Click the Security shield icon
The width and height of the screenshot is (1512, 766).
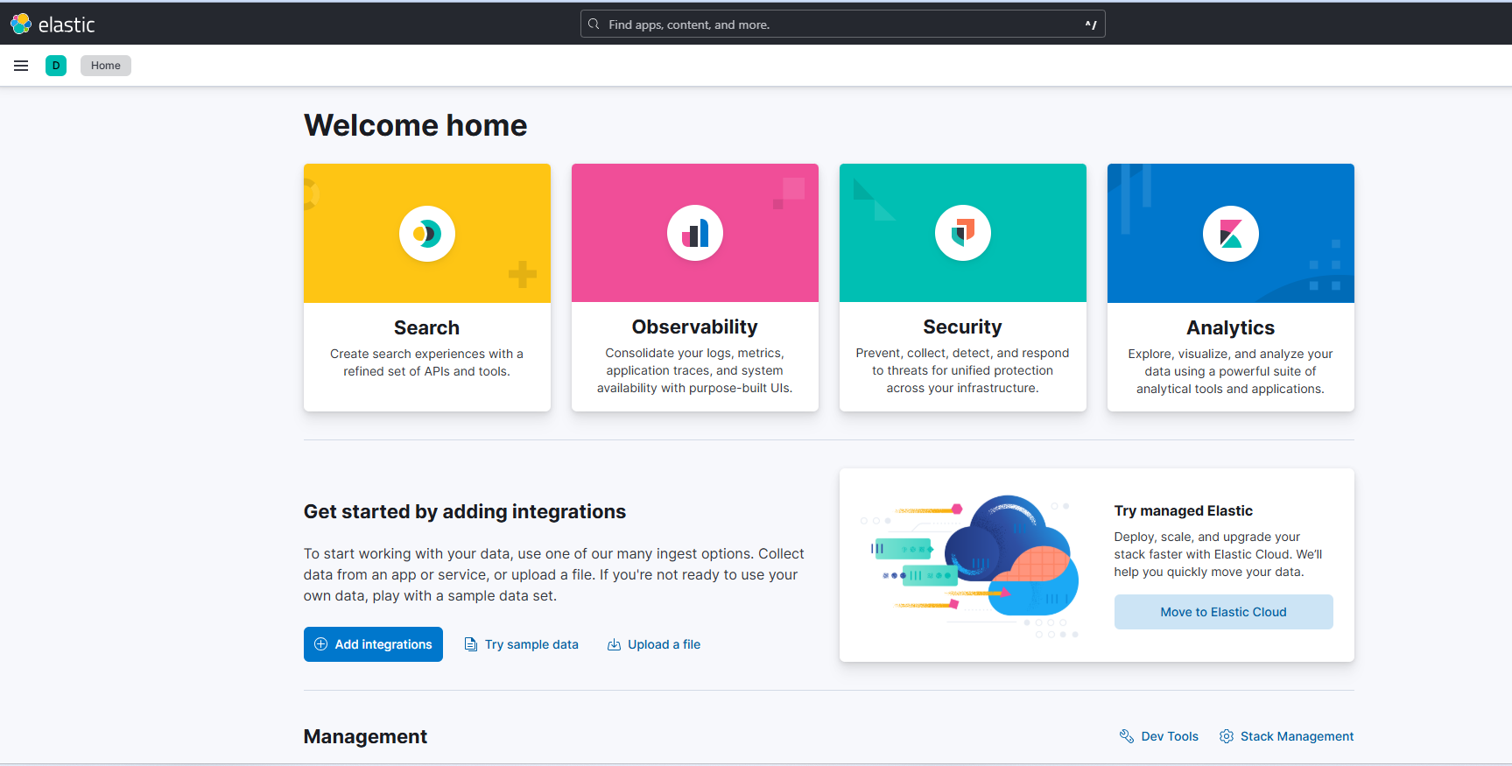(x=963, y=233)
